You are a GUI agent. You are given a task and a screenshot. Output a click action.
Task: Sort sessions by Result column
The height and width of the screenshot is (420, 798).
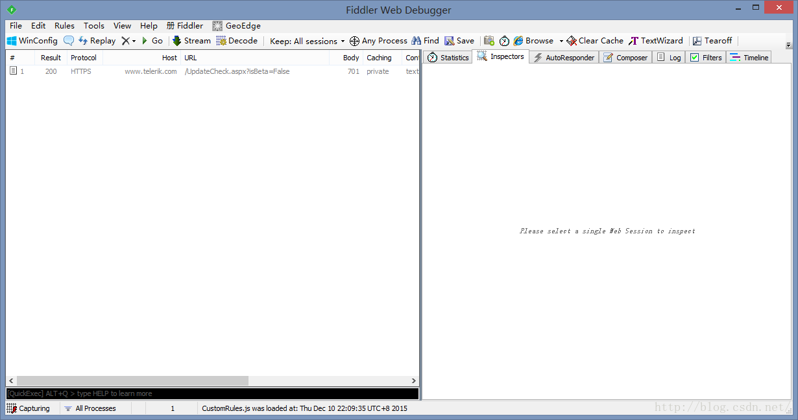tap(50, 58)
